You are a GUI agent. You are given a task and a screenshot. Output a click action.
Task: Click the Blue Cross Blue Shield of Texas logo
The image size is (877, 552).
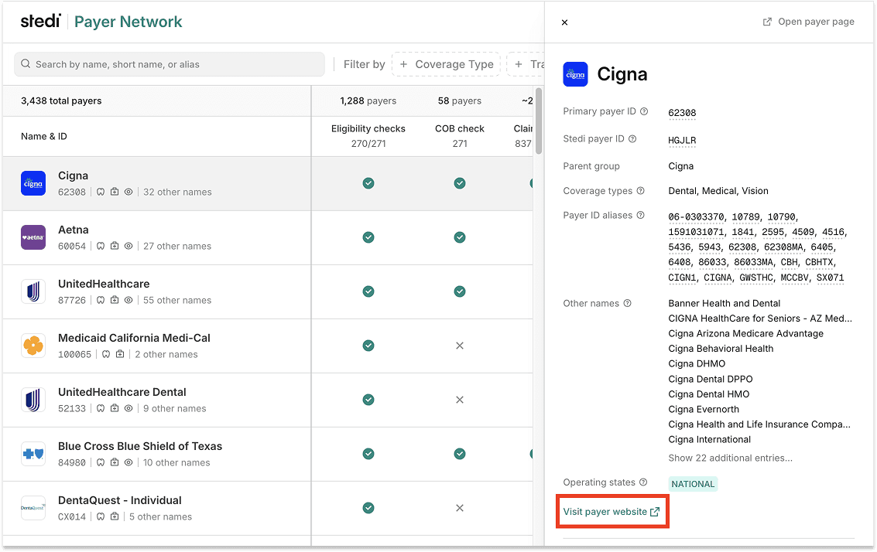coord(33,455)
